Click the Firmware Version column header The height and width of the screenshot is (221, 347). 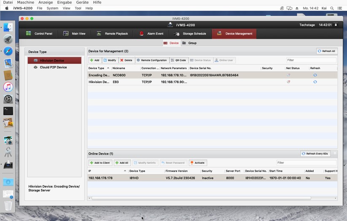(x=183, y=171)
